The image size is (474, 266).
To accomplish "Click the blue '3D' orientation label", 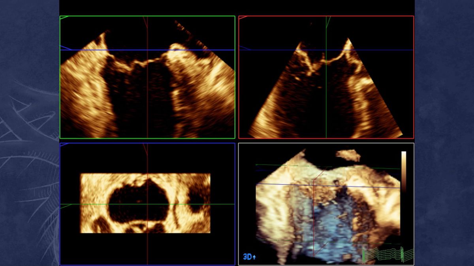I will 247,257.
